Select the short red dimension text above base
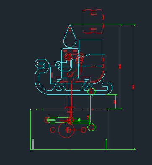Viewport: 152px width, 165px height. coord(115,102)
